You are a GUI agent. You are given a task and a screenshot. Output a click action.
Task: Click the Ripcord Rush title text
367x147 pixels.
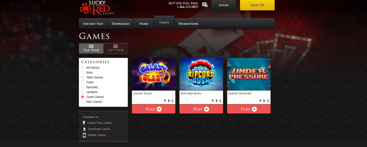pos(191,93)
